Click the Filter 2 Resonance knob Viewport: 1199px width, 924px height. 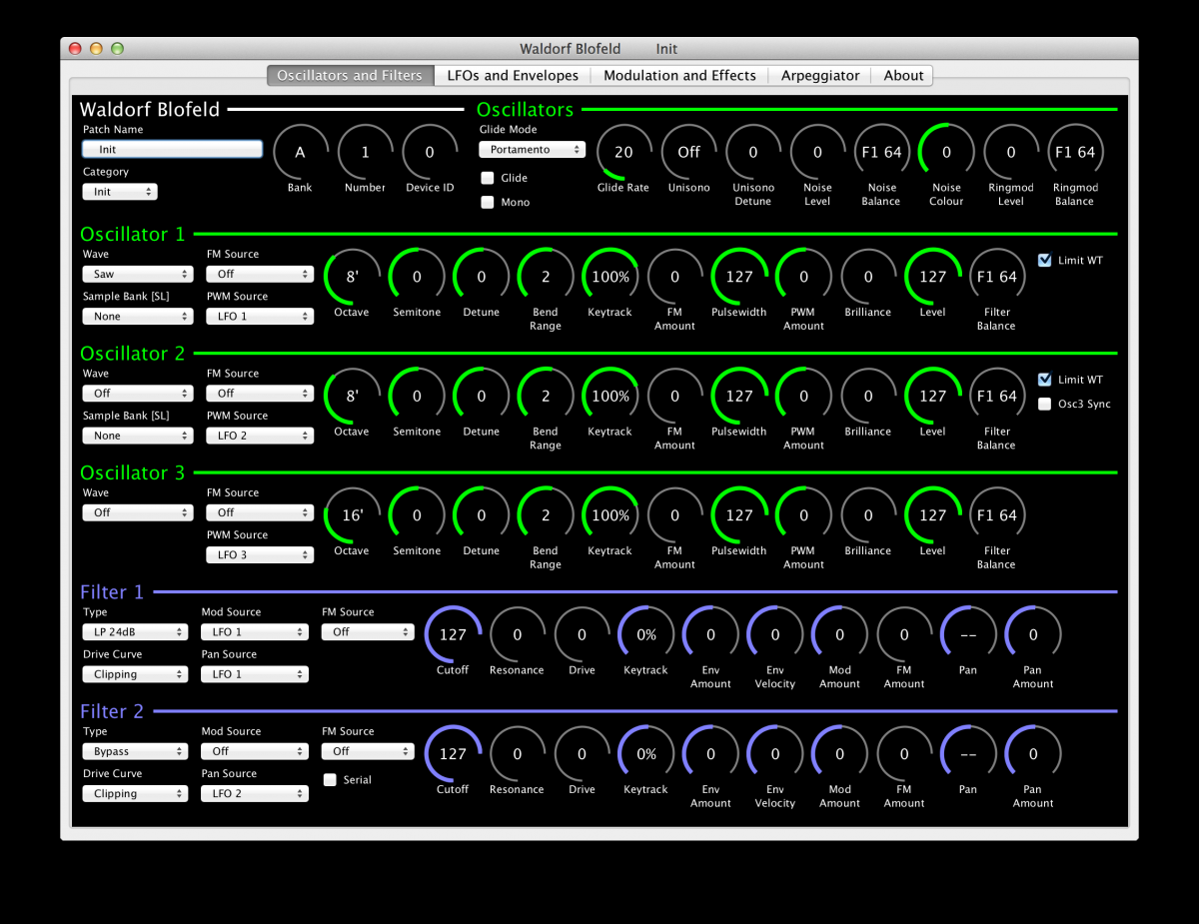click(x=518, y=754)
